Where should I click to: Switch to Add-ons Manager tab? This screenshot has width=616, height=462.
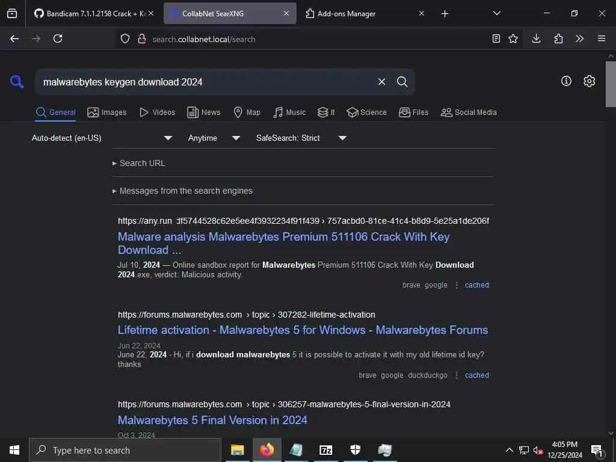tap(365, 13)
